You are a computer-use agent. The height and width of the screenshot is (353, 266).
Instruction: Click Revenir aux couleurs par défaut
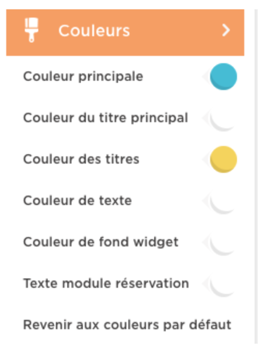[127, 325]
